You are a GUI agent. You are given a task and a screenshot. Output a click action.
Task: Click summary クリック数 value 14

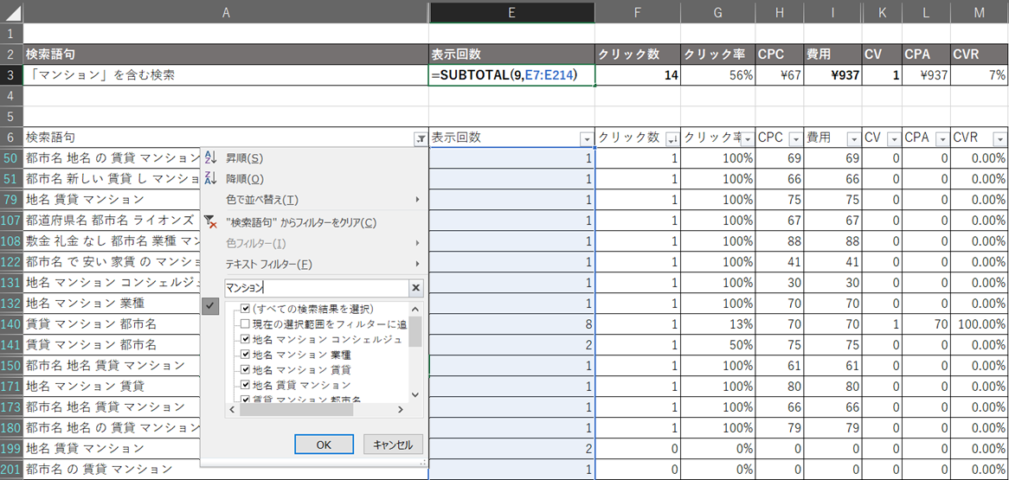pyautogui.click(x=638, y=75)
